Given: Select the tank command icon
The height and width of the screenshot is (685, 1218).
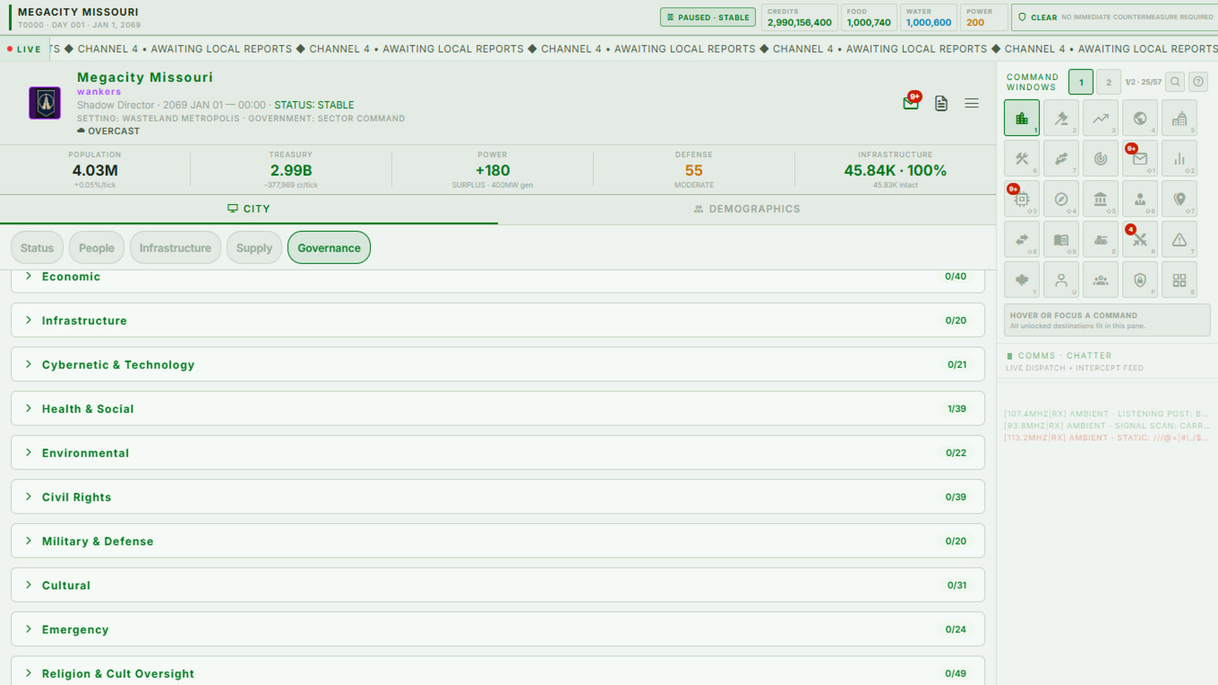Looking at the screenshot, I should [1100, 240].
